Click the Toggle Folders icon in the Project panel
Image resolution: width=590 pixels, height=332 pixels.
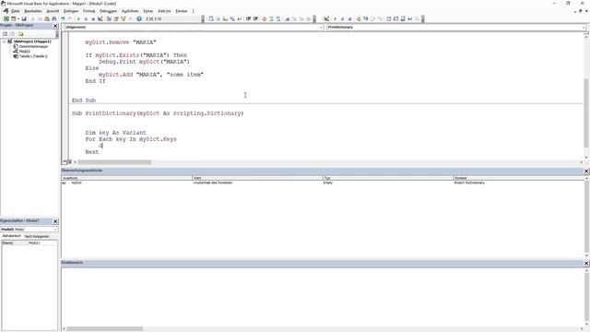[20, 34]
